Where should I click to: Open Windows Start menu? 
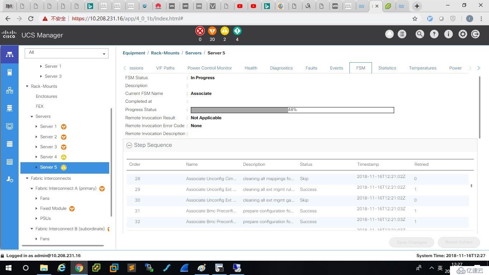tap(8, 268)
